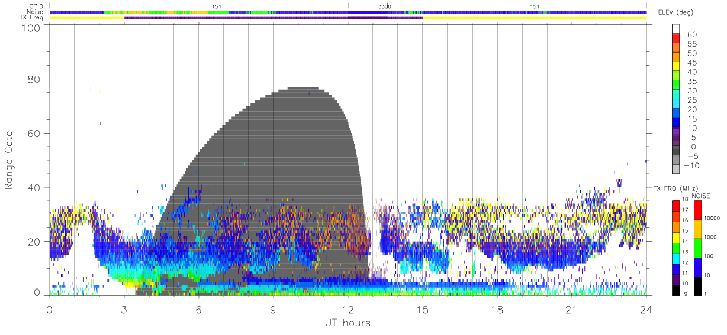Select the 3300 CPID value at top
Image resolution: width=727 pixels, height=335 pixels.
(x=384, y=6)
